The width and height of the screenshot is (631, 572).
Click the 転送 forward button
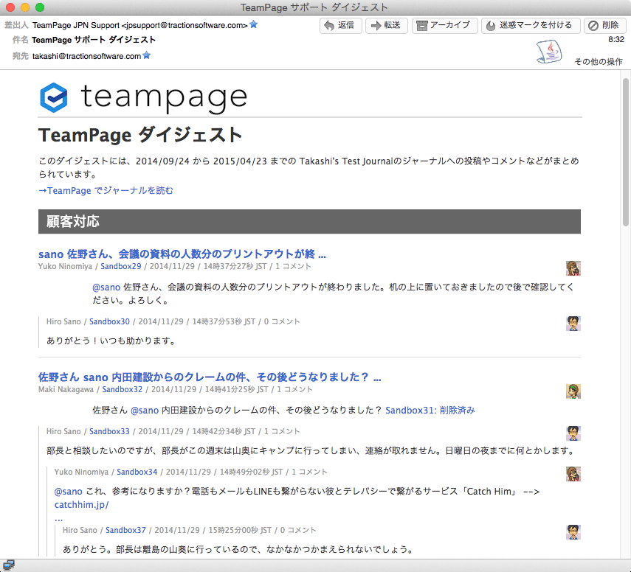(385, 26)
